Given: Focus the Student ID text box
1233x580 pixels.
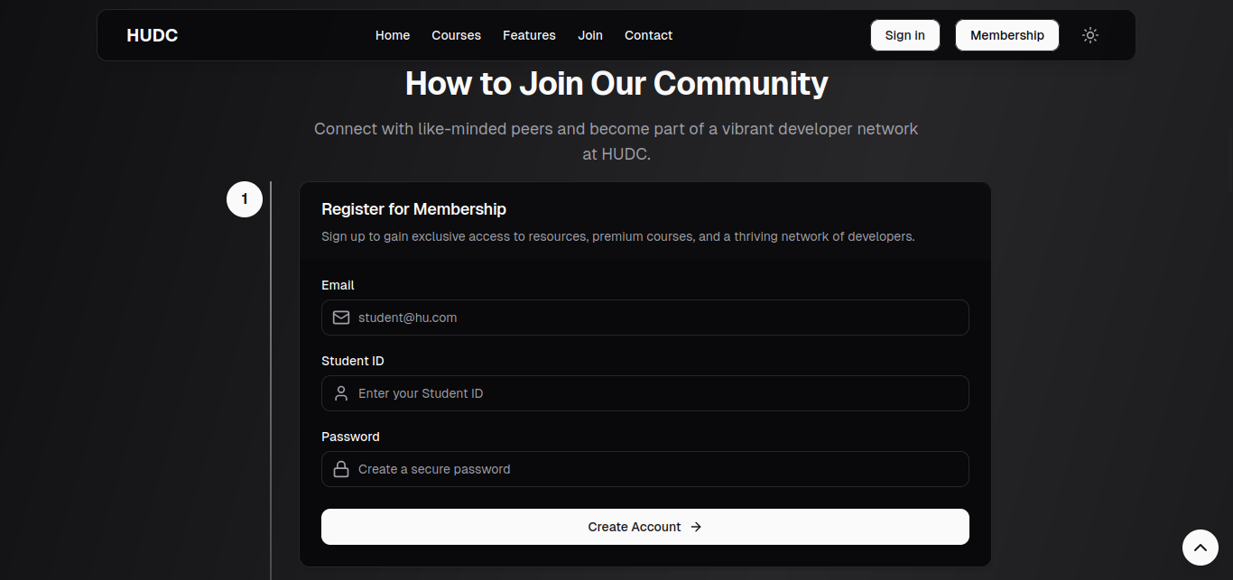Looking at the screenshot, I should pos(659,393).
